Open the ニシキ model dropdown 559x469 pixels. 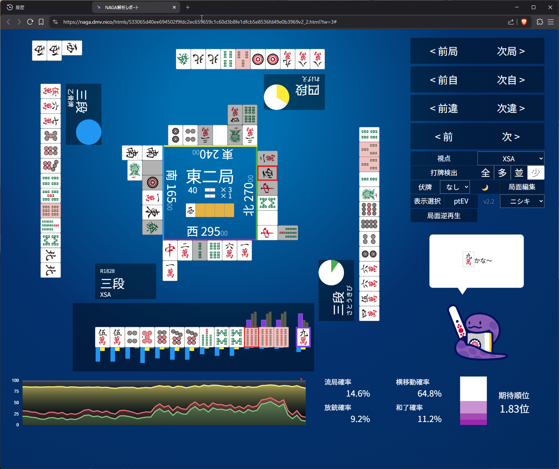pos(522,201)
